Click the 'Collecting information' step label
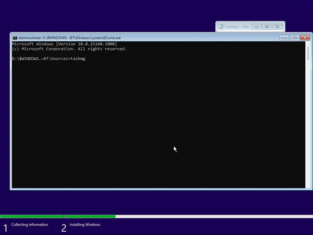313x235 pixels. coord(30,225)
